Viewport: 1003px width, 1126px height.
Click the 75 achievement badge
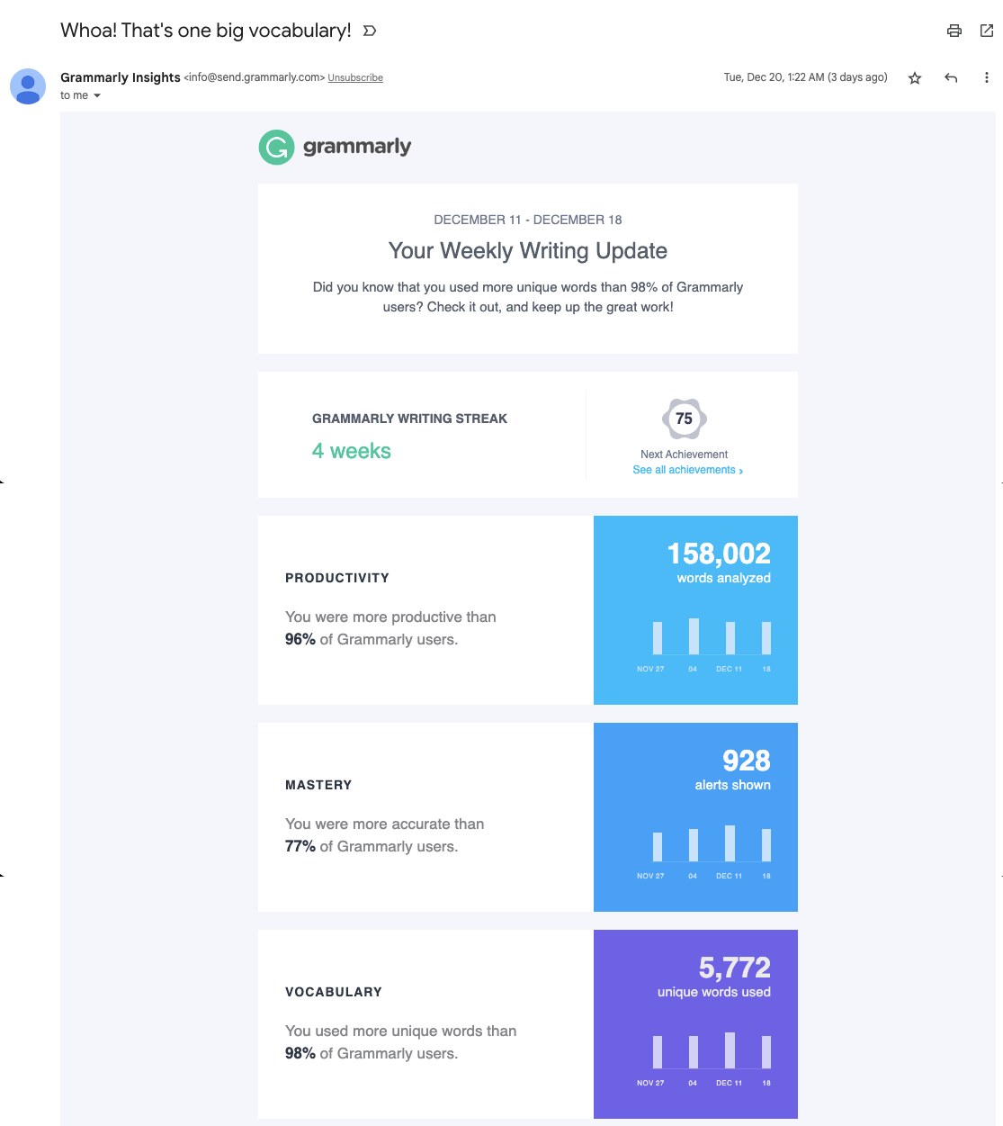(x=685, y=419)
